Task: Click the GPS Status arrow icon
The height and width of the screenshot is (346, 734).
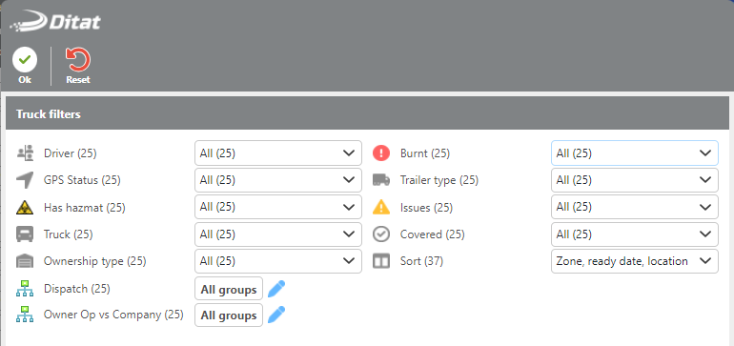Action: pos(25,180)
